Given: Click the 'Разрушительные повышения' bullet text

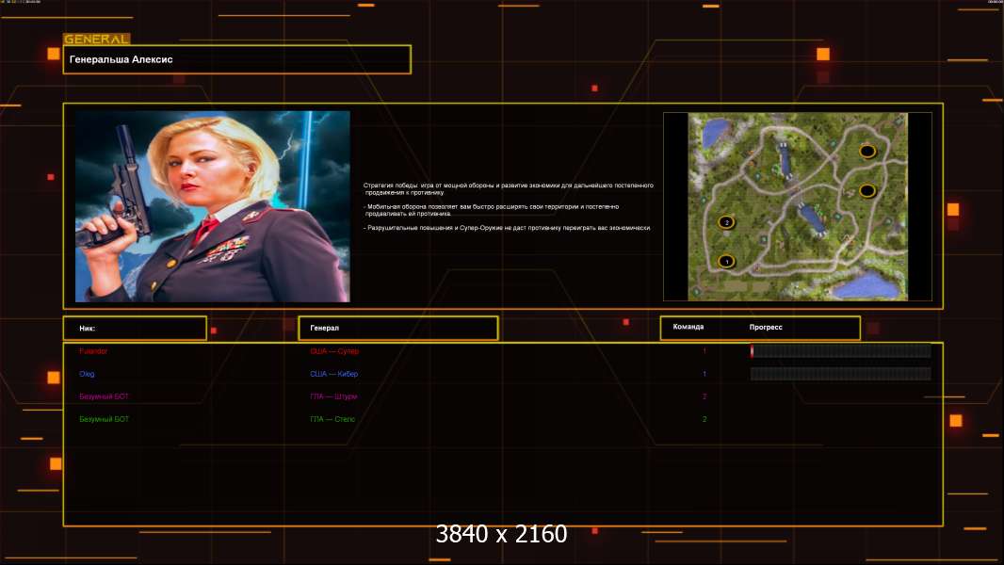Looking at the screenshot, I should pyautogui.click(x=507, y=228).
